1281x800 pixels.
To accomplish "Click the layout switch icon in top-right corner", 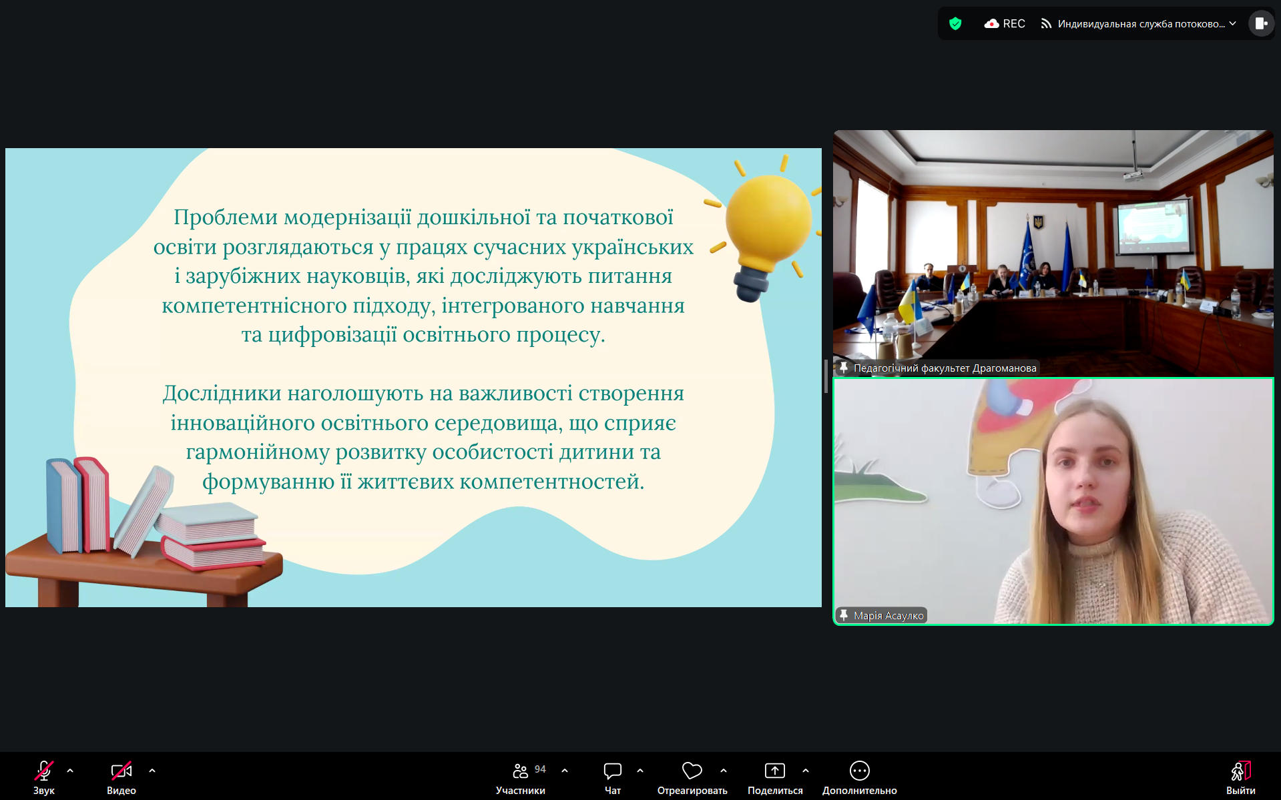I will tap(1261, 23).
